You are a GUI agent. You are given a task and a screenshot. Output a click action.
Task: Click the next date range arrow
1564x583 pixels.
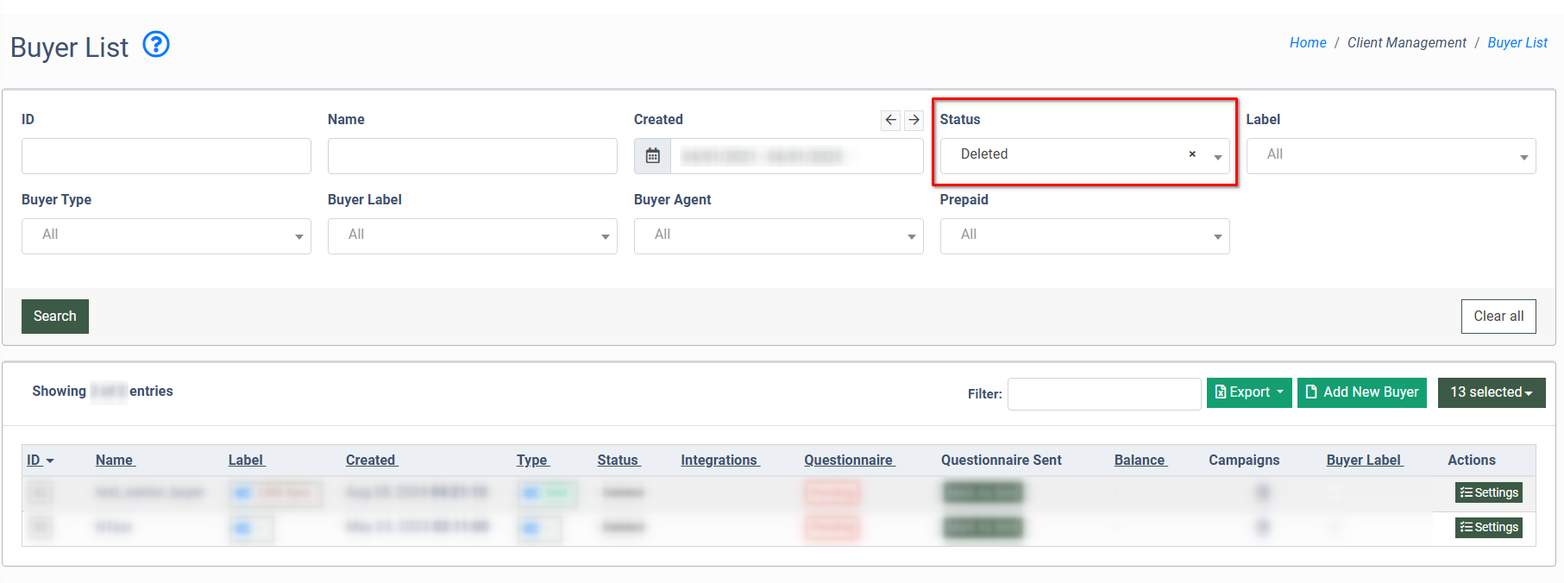pyautogui.click(x=914, y=120)
